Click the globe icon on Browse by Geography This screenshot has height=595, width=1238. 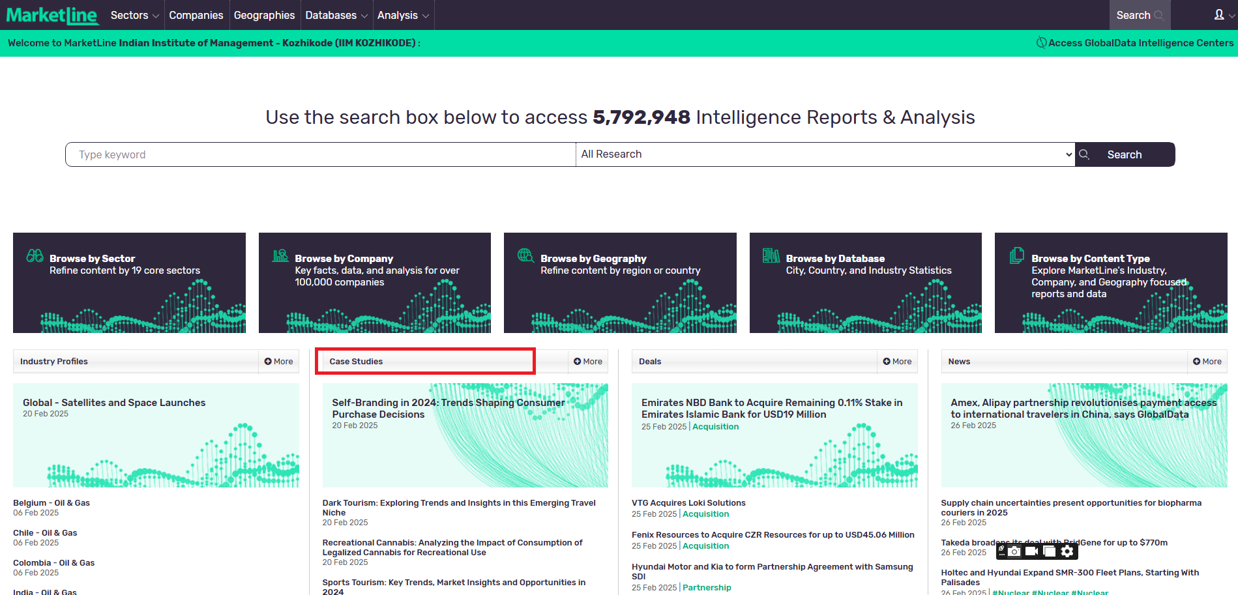click(525, 255)
